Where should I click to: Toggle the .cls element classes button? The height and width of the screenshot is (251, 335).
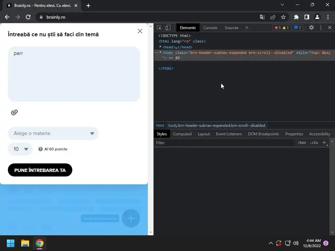314,142
